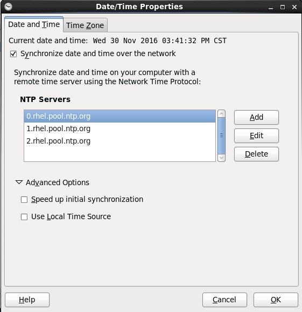Screen dimensions: 302x312
Task: Click the NTP list scroll down arrow
Action: pyautogui.click(x=221, y=158)
